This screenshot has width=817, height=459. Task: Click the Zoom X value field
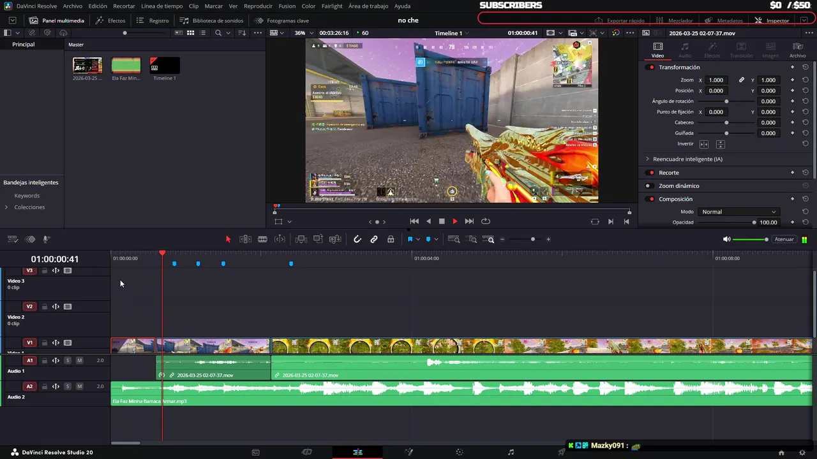pos(716,80)
